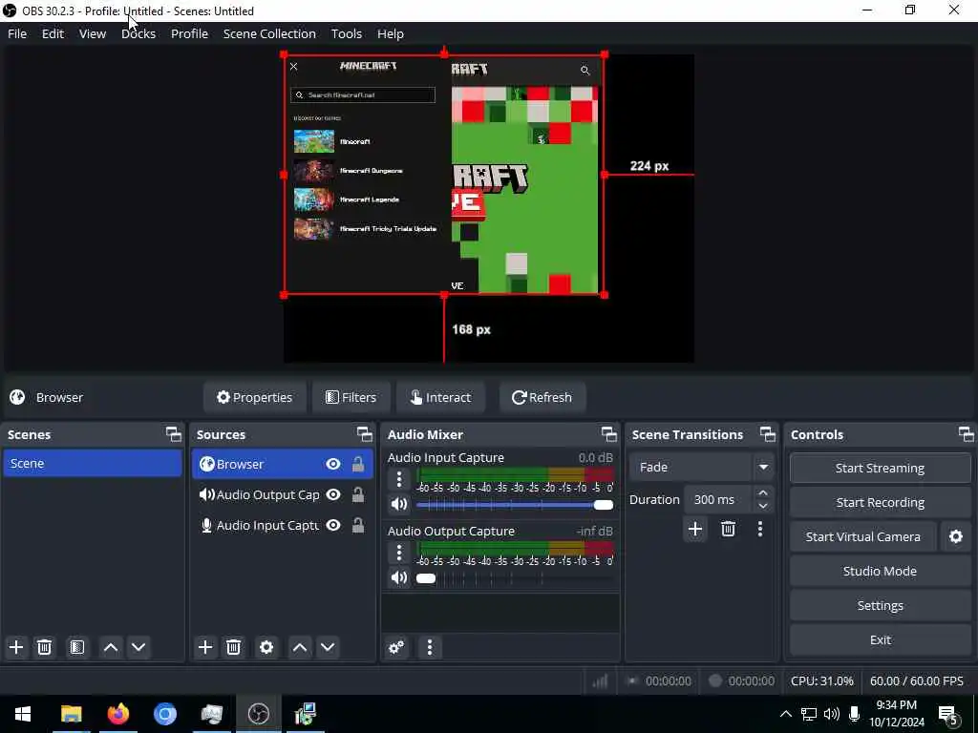
Task: Move scene down arrow
Action: [138, 647]
